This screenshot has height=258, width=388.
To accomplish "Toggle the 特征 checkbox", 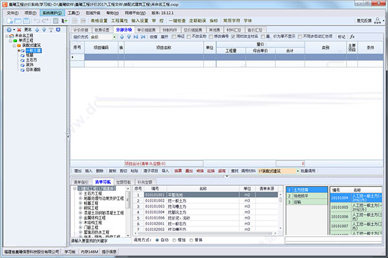I will (x=174, y=37).
